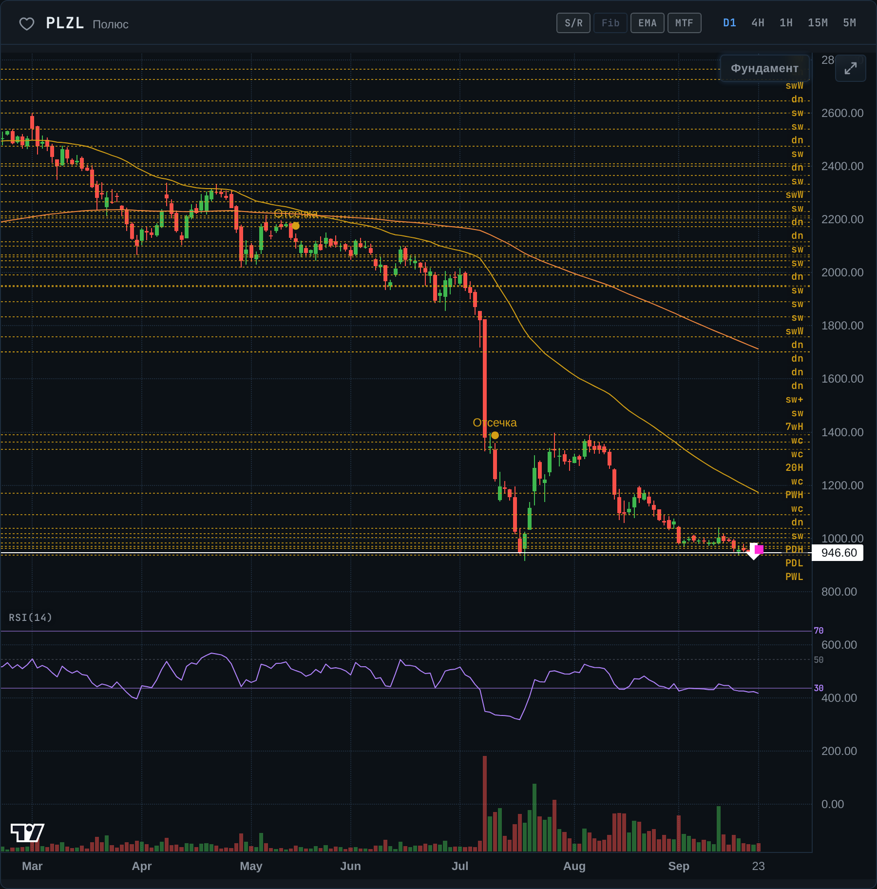Click the sw+ level label
The width and height of the screenshot is (877, 889).
(794, 399)
